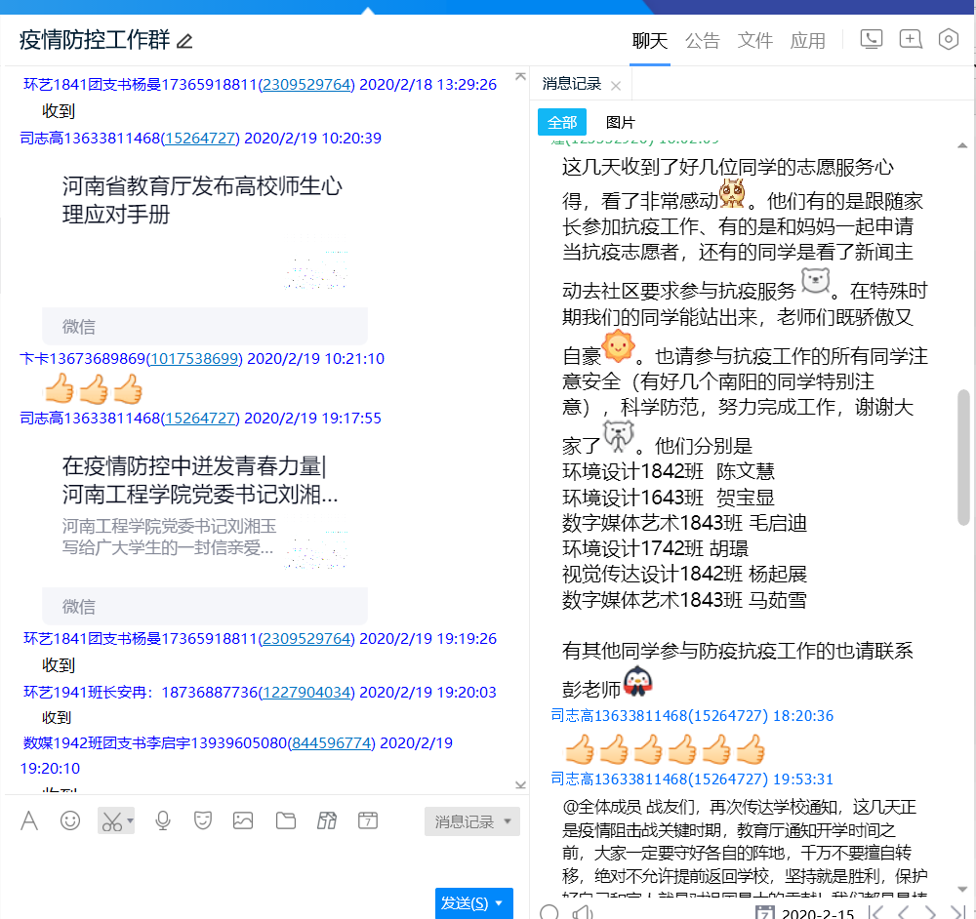Screen dimensions: 976x919
Task: Switch to the 聊天 tab
Action: (x=650, y=41)
